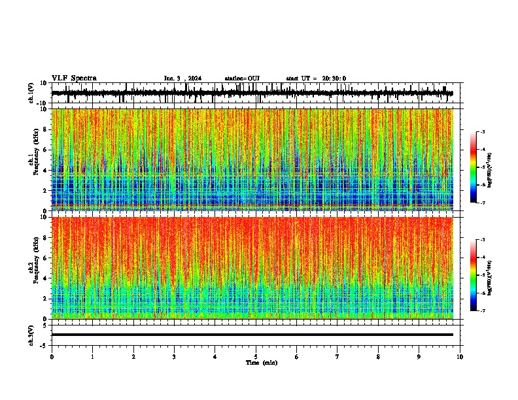This screenshot has height=400, width=518.
Task: Click the "VLF Spectra" plot title
Action: (x=74, y=78)
